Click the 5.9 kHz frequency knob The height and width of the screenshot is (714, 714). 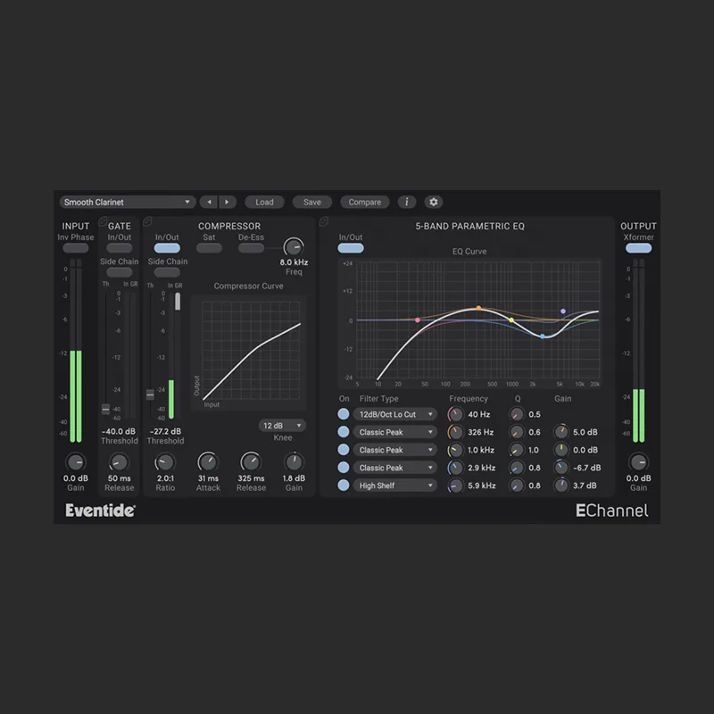pos(455,486)
